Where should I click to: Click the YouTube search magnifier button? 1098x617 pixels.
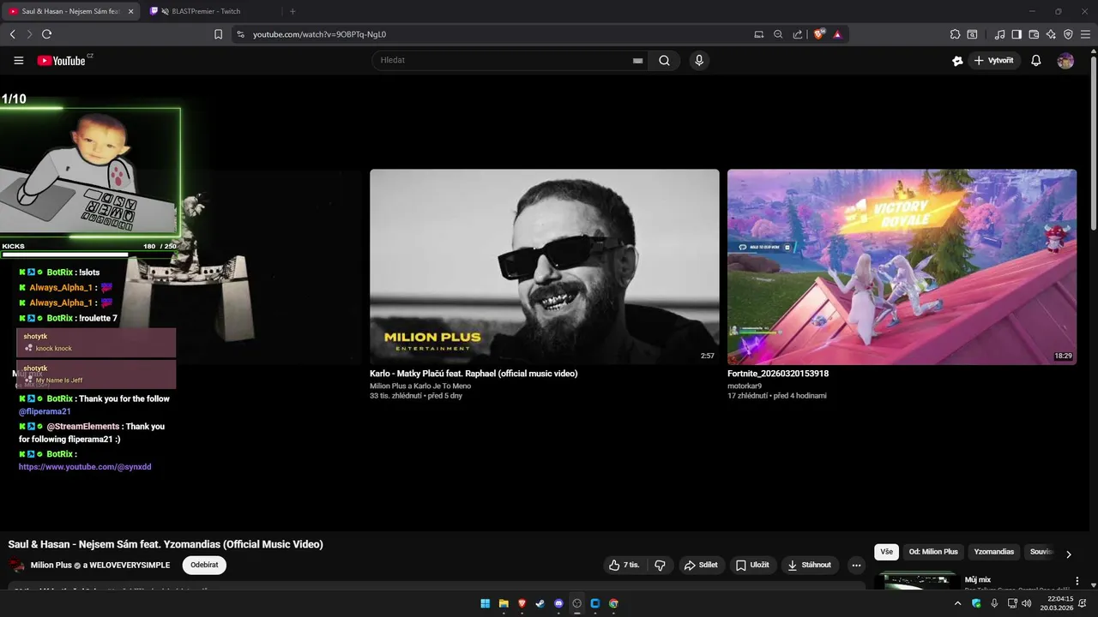click(664, 61)
